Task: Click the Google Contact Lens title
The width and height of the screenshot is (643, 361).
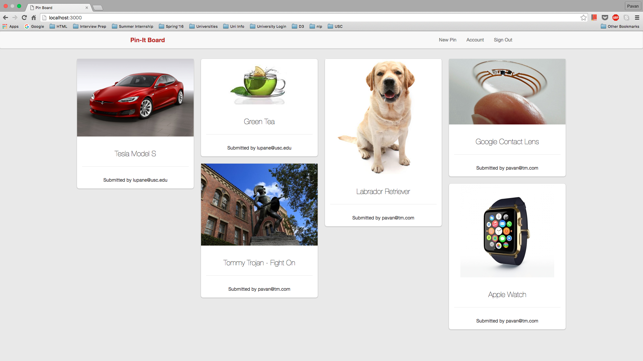Action: point(507,142)
